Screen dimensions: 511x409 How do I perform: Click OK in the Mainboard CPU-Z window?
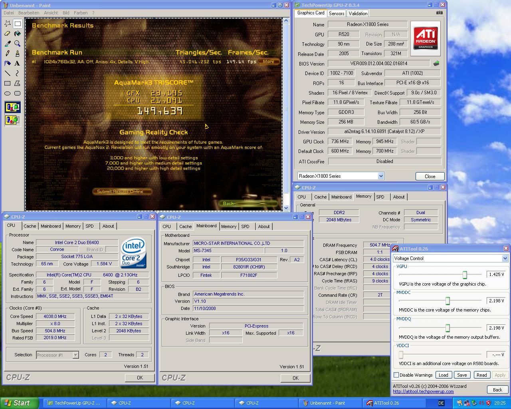pyautogui.click(x=295, y=378)
